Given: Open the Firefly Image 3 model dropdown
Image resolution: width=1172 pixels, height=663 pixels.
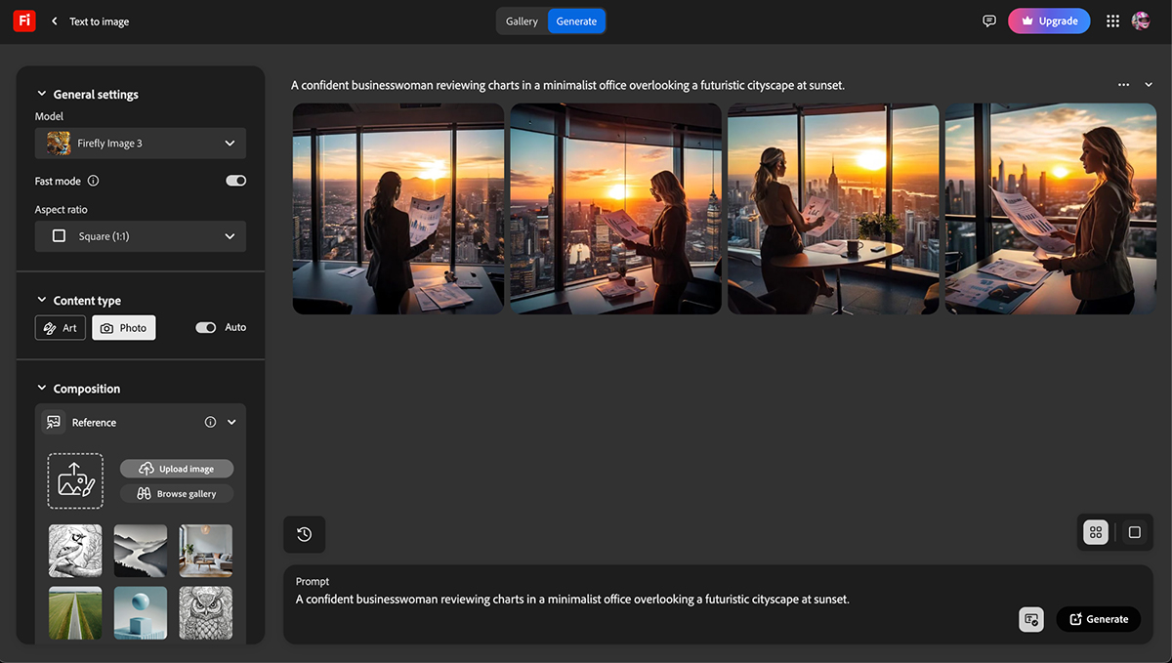Looking at the screenshot, I should pyautogui.click(x=140, y=143).
